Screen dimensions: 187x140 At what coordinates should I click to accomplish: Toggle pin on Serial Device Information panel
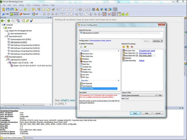(x=180, y=108)
